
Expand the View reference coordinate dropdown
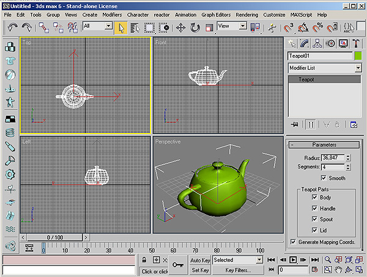[x=243, y=27]
